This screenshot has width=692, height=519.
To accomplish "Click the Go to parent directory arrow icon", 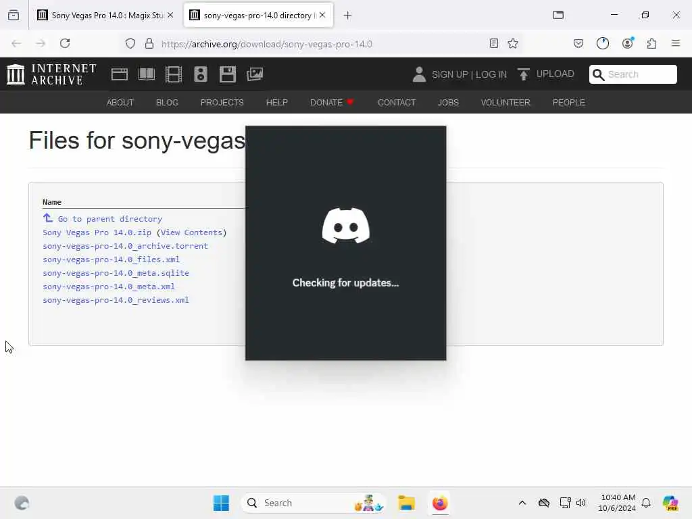I will pos(48,218).
